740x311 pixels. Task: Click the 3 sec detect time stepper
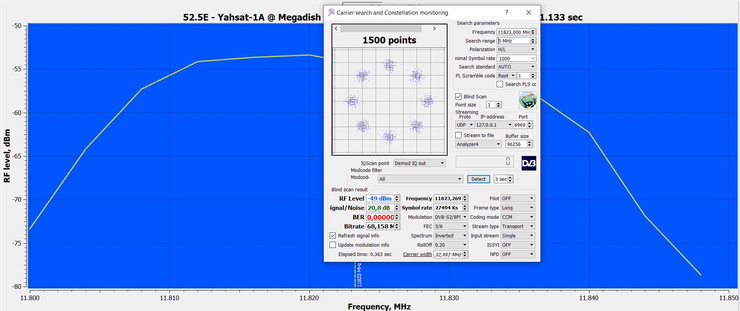(510, 179)
